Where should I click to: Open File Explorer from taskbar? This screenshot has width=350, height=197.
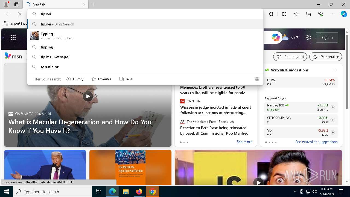tap(126, 192)
